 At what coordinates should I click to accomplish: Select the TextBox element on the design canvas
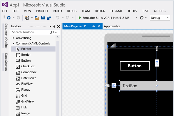(147, 86)
